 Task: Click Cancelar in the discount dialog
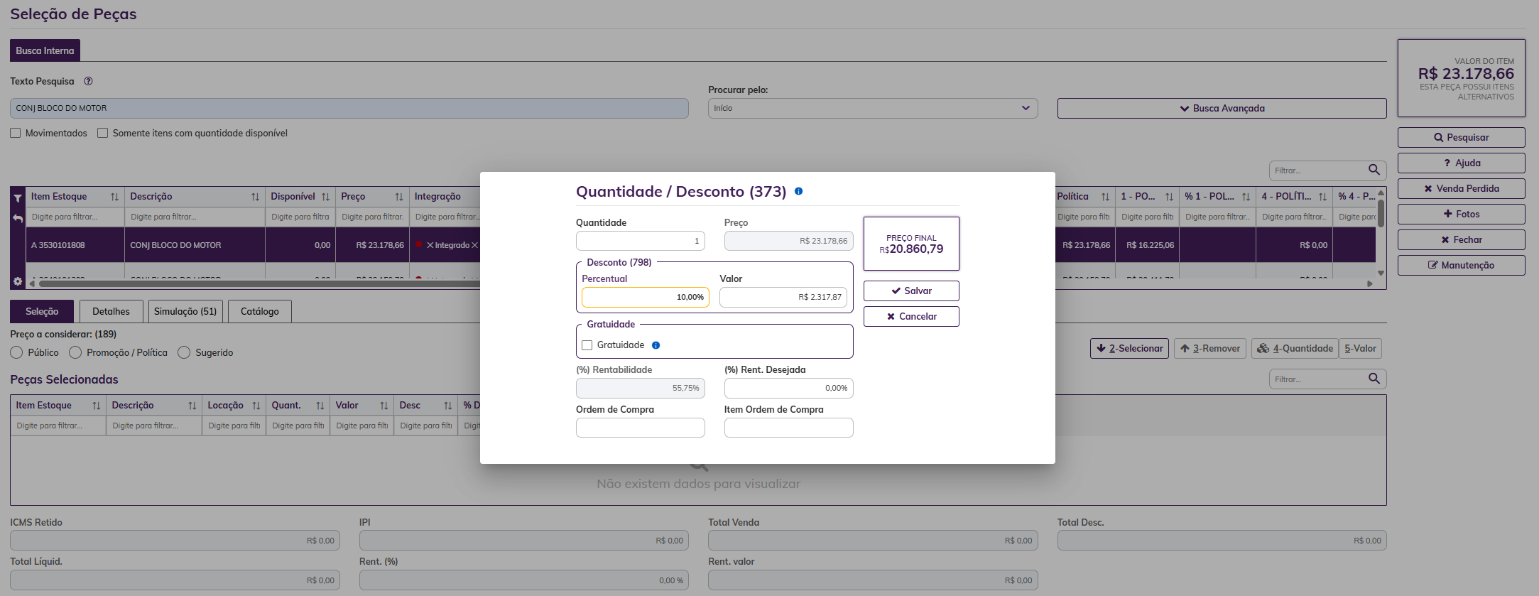pyautogui.click(x=911, y=316)
